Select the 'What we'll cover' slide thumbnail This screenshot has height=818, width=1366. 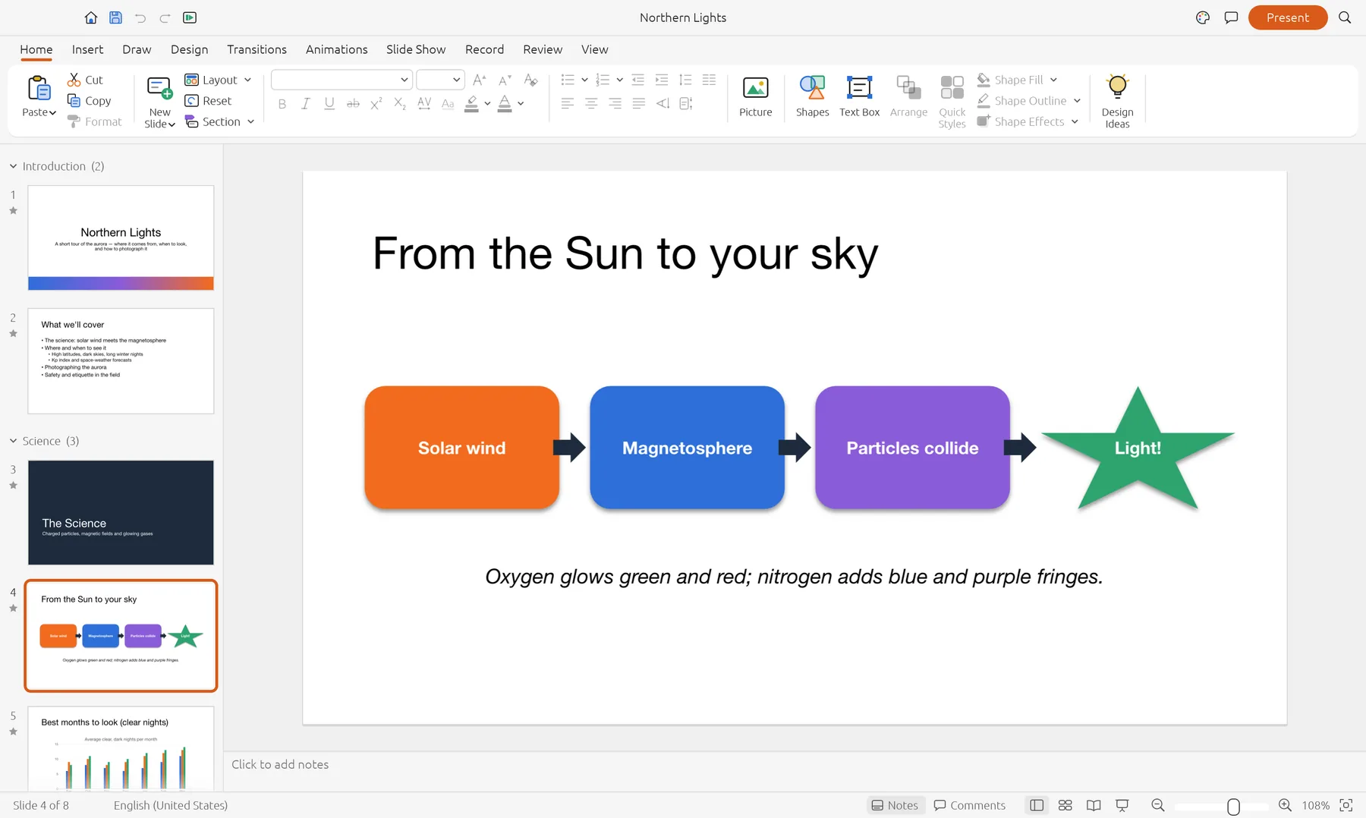pyautogui.click(x=121, y=361)
